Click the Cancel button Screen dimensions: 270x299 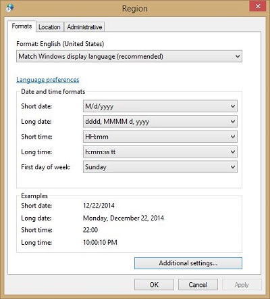click(x=198, y=285)
